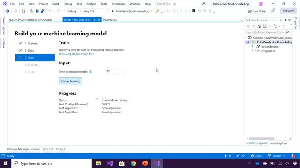Click the send feedback person icon
This screenshot has height=168, width=300.
click(x=273, y=11)
